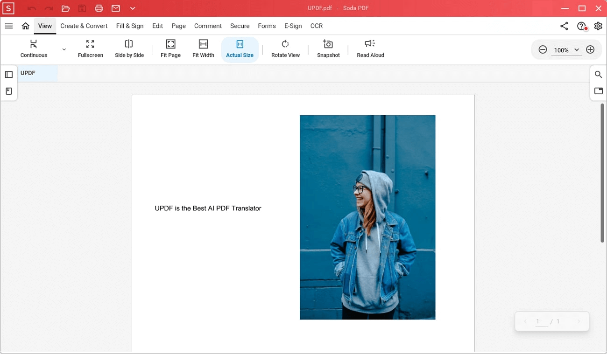Click the share icon
607x354 pixels.
pyautogui.click(x=564, y=26)
